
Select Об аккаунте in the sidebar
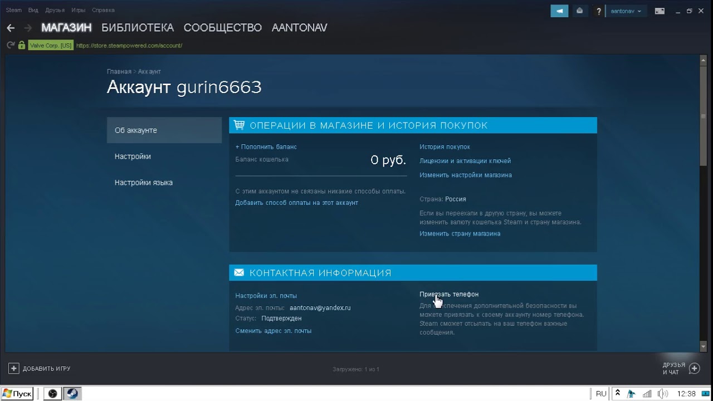(164, 130)
